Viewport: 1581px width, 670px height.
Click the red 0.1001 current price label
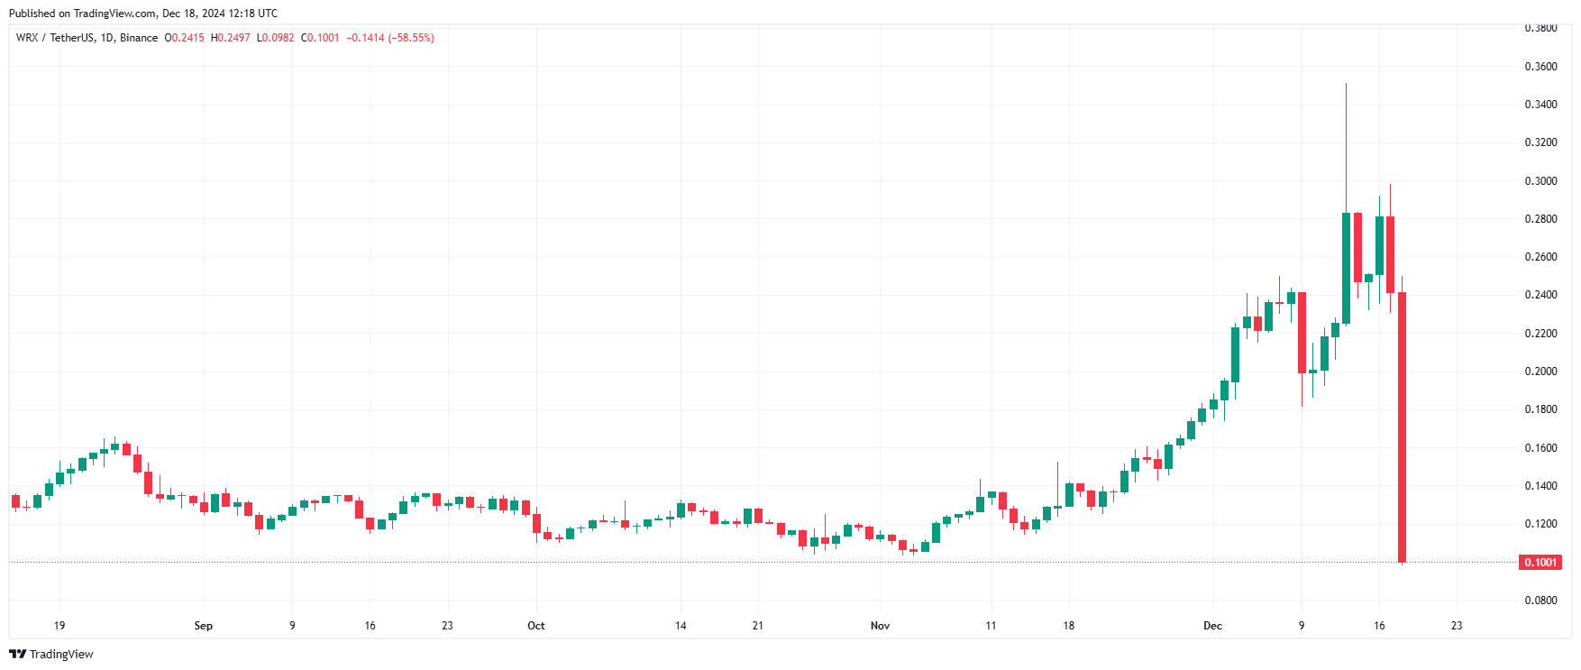tap(1540, 563)
